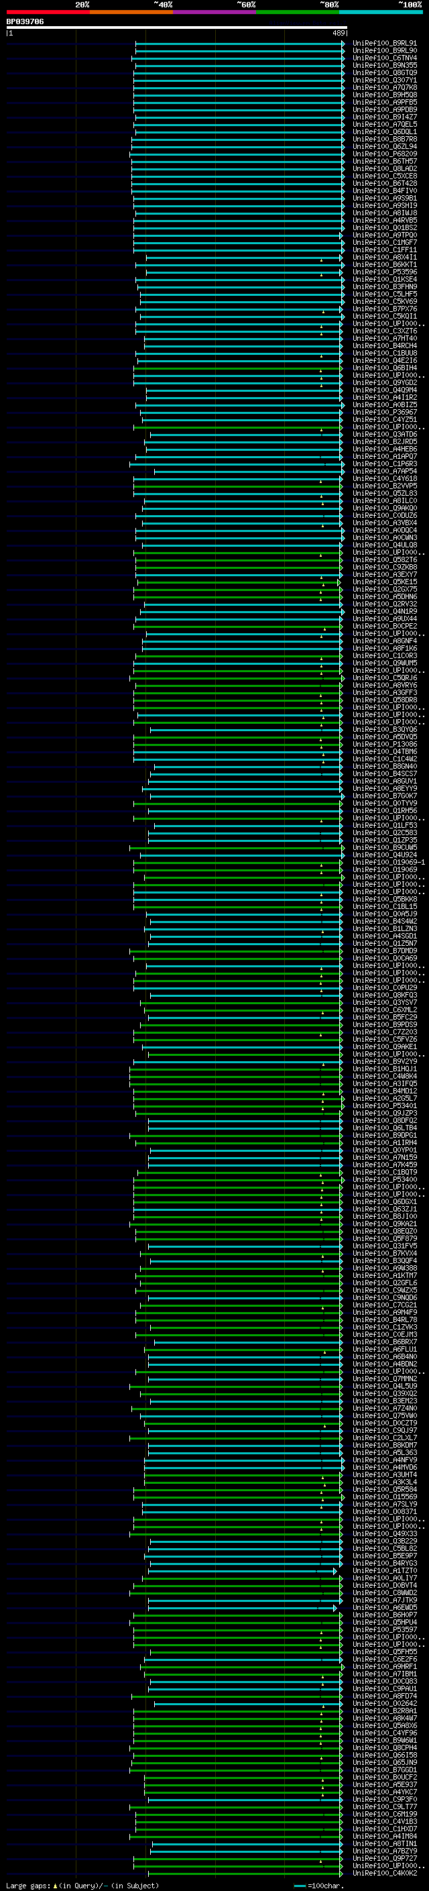Click the hit label UniRef100_C4K0K2

(x=384, y=1874)
